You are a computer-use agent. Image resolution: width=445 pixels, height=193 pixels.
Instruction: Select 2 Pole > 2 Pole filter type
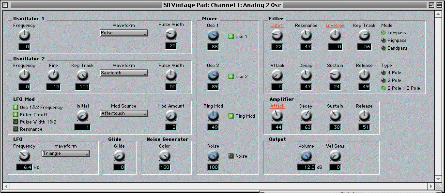pyautogui.click(x=383, y=88)
